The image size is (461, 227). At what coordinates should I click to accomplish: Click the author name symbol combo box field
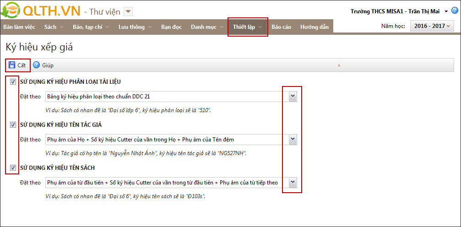171,140
